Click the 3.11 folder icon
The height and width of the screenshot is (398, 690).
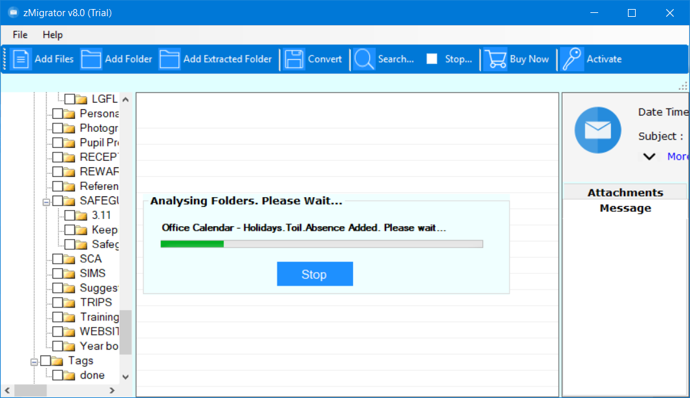coord(81,216)
